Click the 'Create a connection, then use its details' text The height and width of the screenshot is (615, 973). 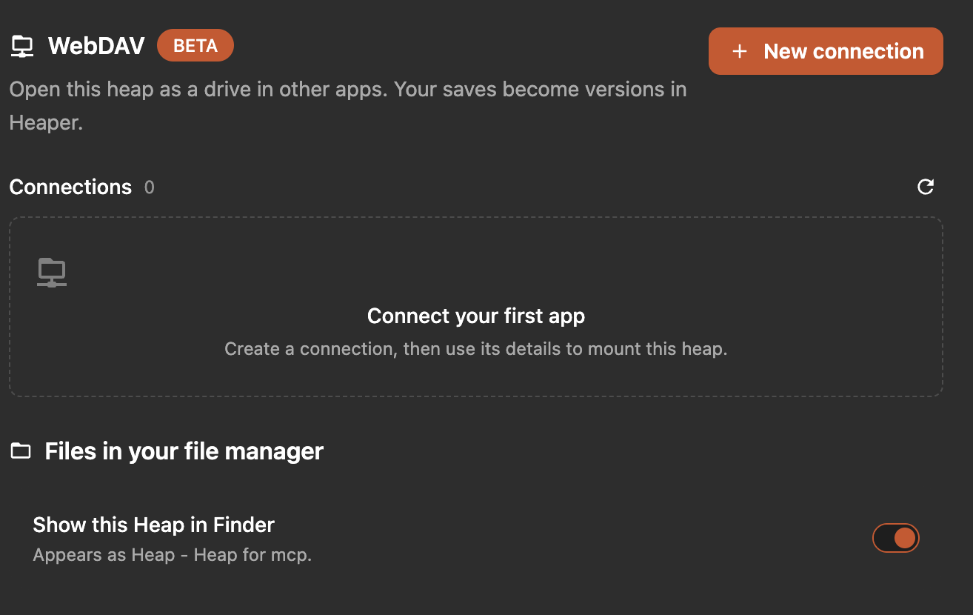pyautogui.click(x=476, y=349)
